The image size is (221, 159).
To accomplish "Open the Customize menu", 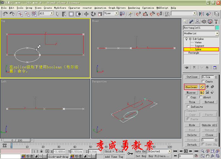I will coord(148,8).
